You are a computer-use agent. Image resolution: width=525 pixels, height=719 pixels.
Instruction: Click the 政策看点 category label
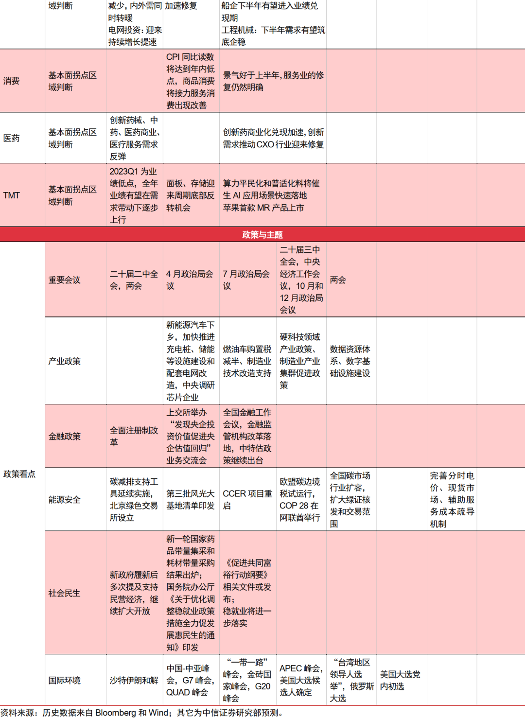19,473
